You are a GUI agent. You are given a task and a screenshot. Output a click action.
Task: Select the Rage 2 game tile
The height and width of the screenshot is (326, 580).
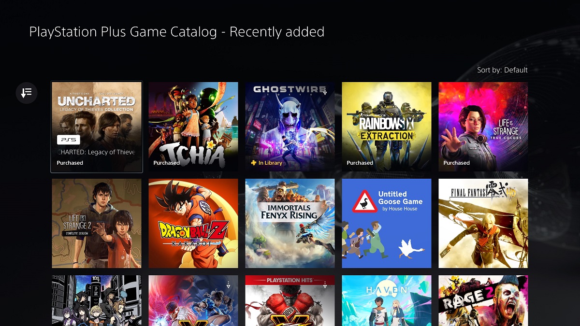pyautogui.click(x=483, y=300)
